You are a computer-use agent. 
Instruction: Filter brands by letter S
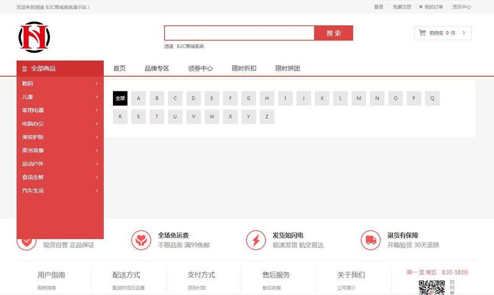tap(138, 117)
